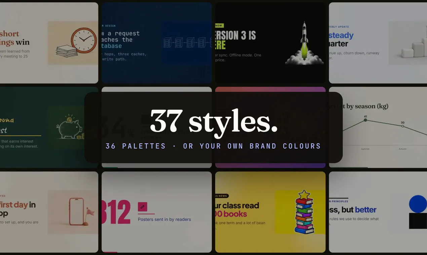Viewport: 427px width, 255px height.
Task: Open the 'less, but better' slide thumbnail
Action: pyautogui.click(x=378, y=212)
